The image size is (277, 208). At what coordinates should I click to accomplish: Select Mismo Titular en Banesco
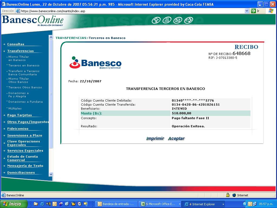pos(18,58)
